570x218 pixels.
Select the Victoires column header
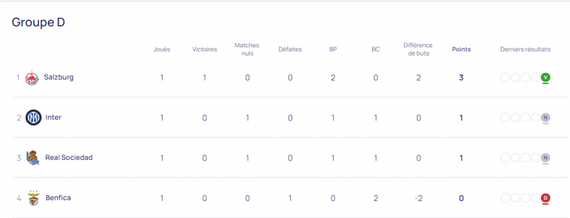pos(205,50)
